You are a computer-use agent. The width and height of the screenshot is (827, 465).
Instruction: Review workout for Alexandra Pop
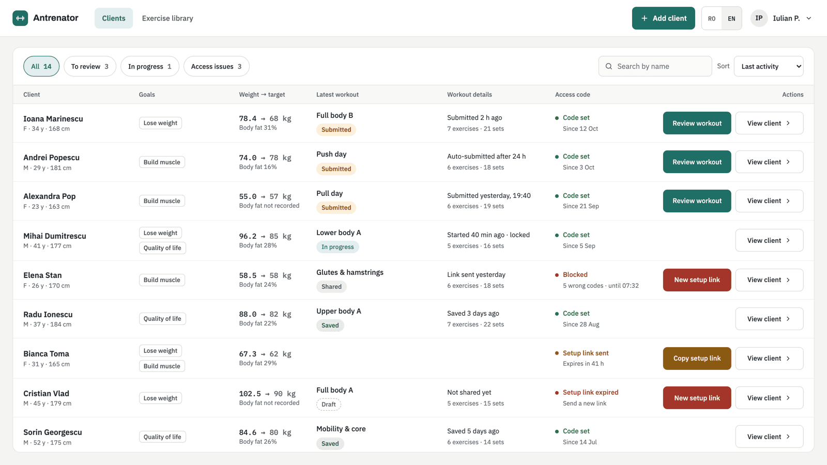[x=697, y=200]
